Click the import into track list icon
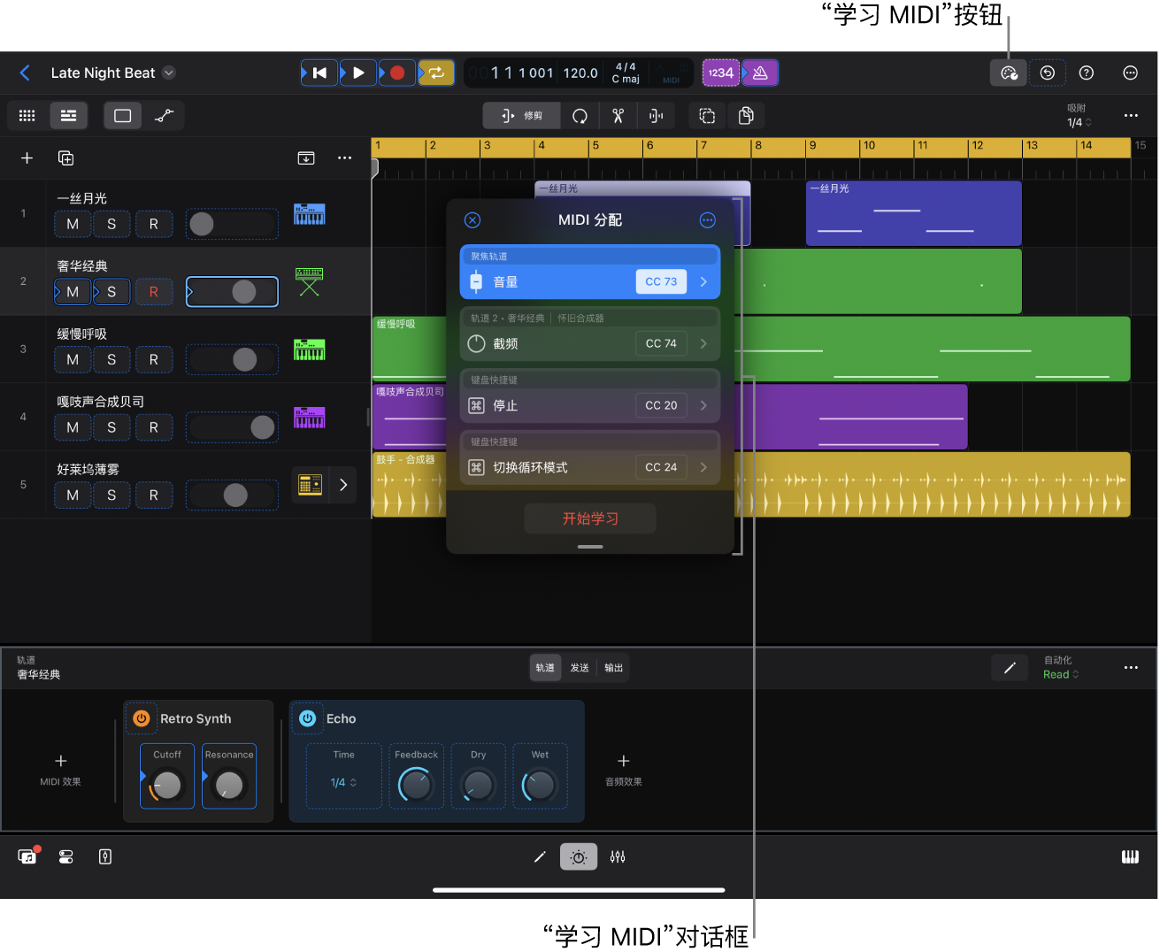The height and width of the screenshot is (952, 1160). [x=306, y=157]
